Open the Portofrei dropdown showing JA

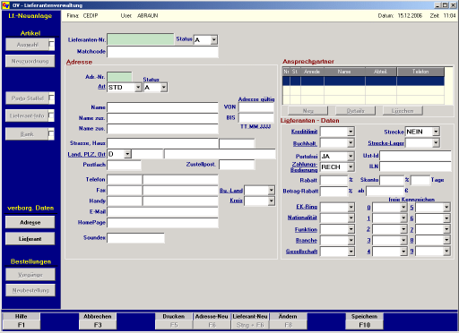coord(351,156)
